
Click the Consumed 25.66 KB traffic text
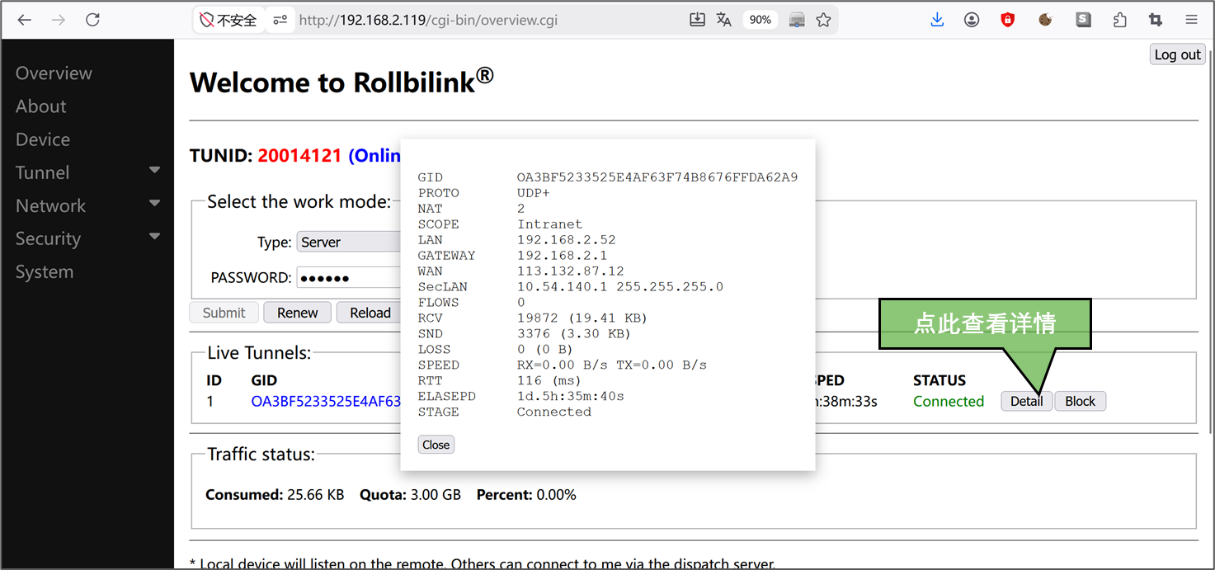[x=275, y=495]
